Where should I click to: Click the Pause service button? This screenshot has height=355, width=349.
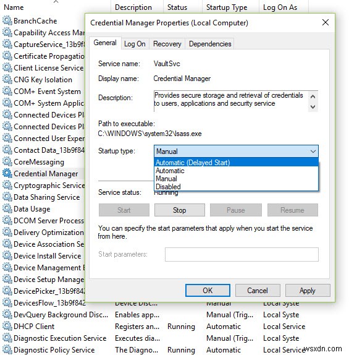236,210
